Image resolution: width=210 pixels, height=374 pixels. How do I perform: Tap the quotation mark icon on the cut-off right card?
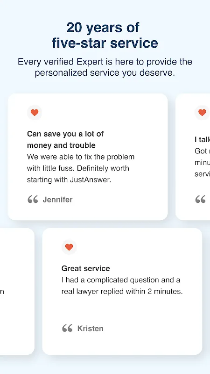pos(201,199)
